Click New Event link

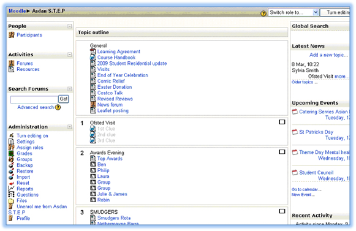303,195
